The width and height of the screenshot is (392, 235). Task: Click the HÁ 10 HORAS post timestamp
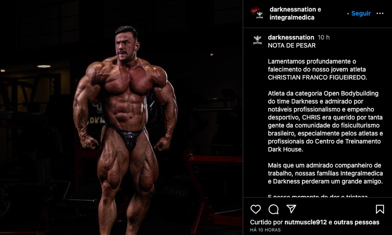(265, 230)
